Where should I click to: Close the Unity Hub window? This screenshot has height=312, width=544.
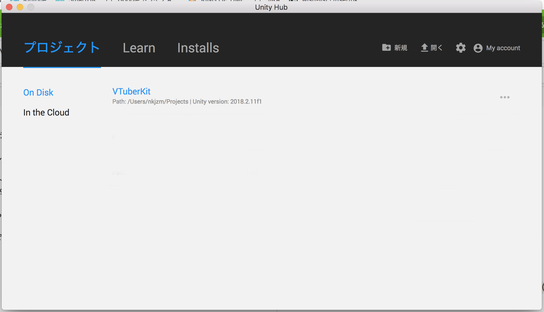(x=9, y=7)
